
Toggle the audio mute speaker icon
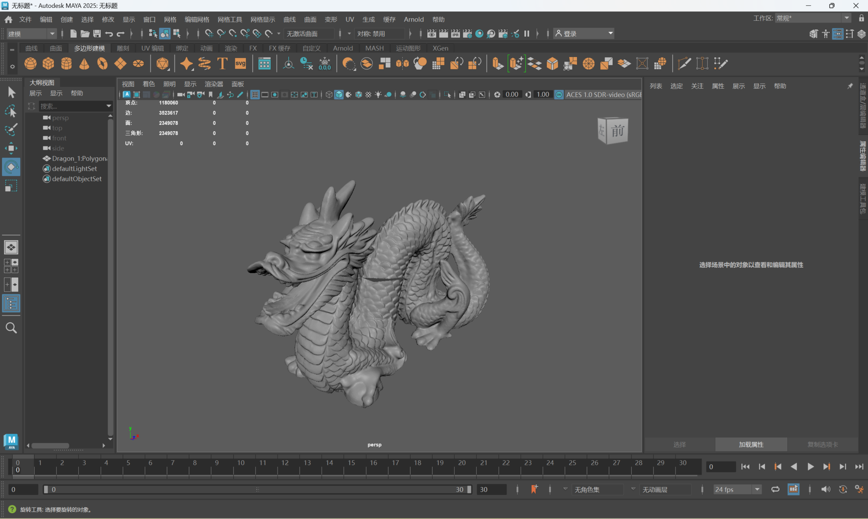tap(826, 489)
